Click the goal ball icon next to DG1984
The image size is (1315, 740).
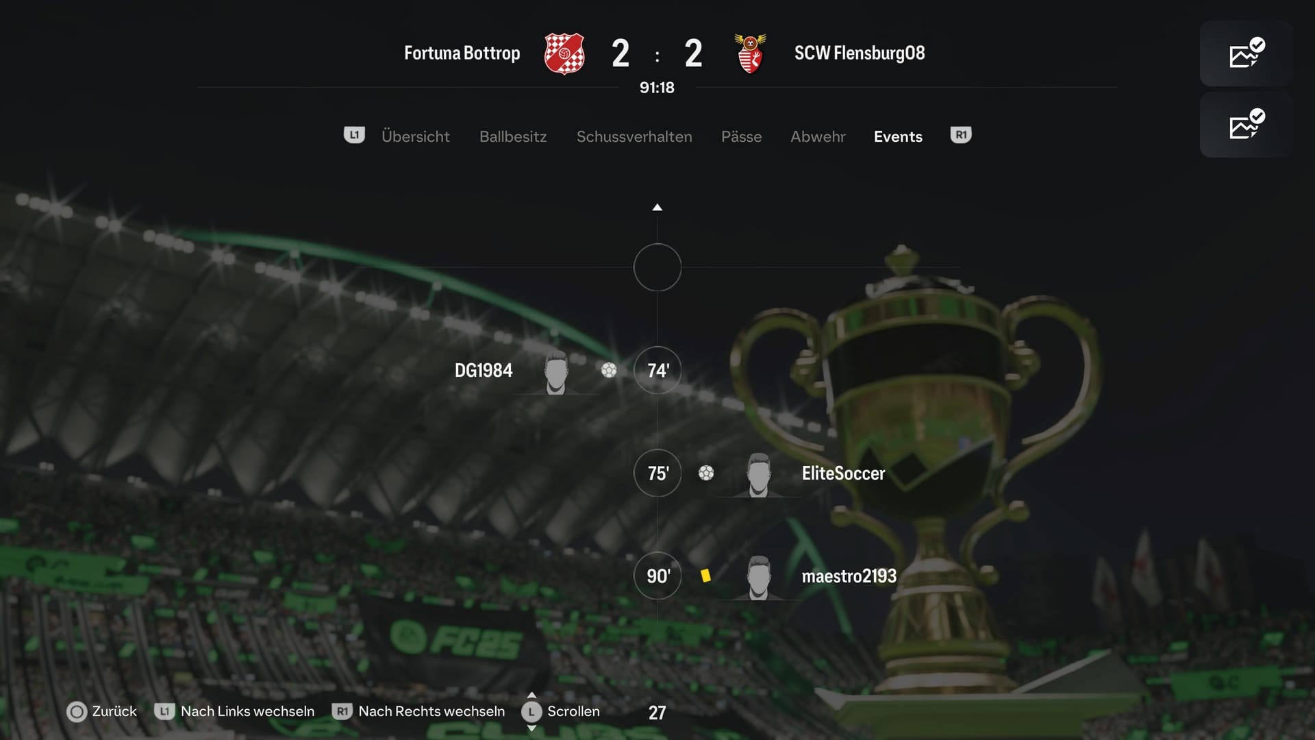pyautogui.click(x=609, y=370)
